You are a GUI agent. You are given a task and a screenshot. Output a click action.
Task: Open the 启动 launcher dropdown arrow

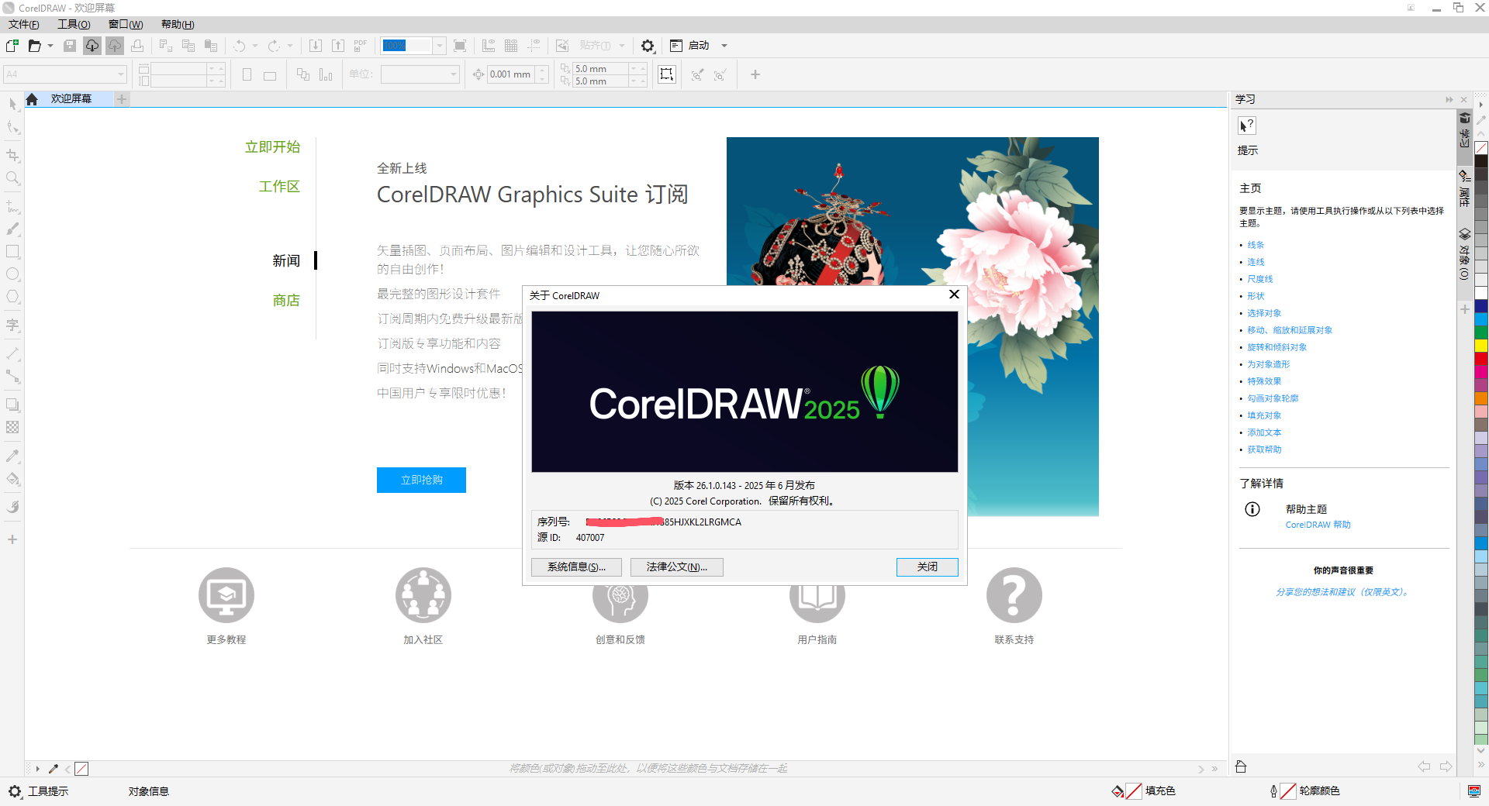pos(724,45)
